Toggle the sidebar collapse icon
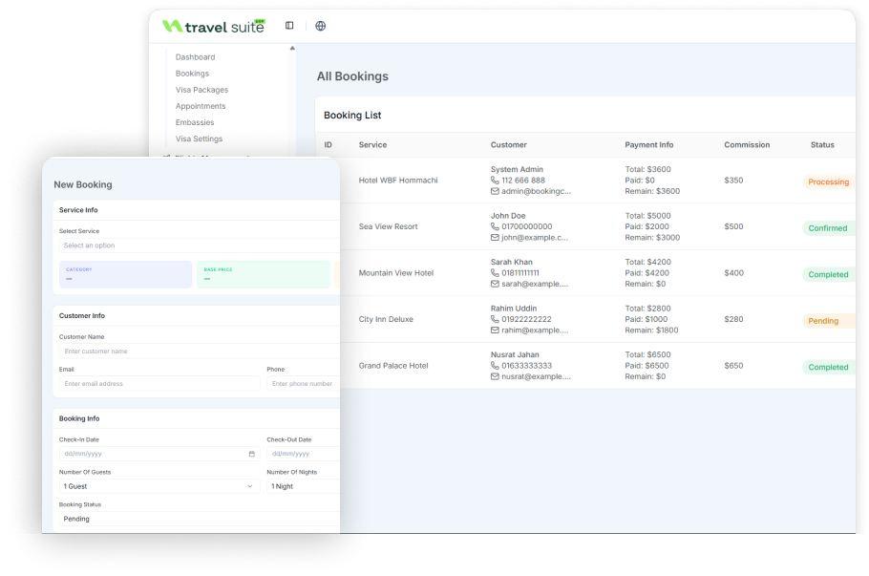869x576 pixels. [x=289, y=26]
